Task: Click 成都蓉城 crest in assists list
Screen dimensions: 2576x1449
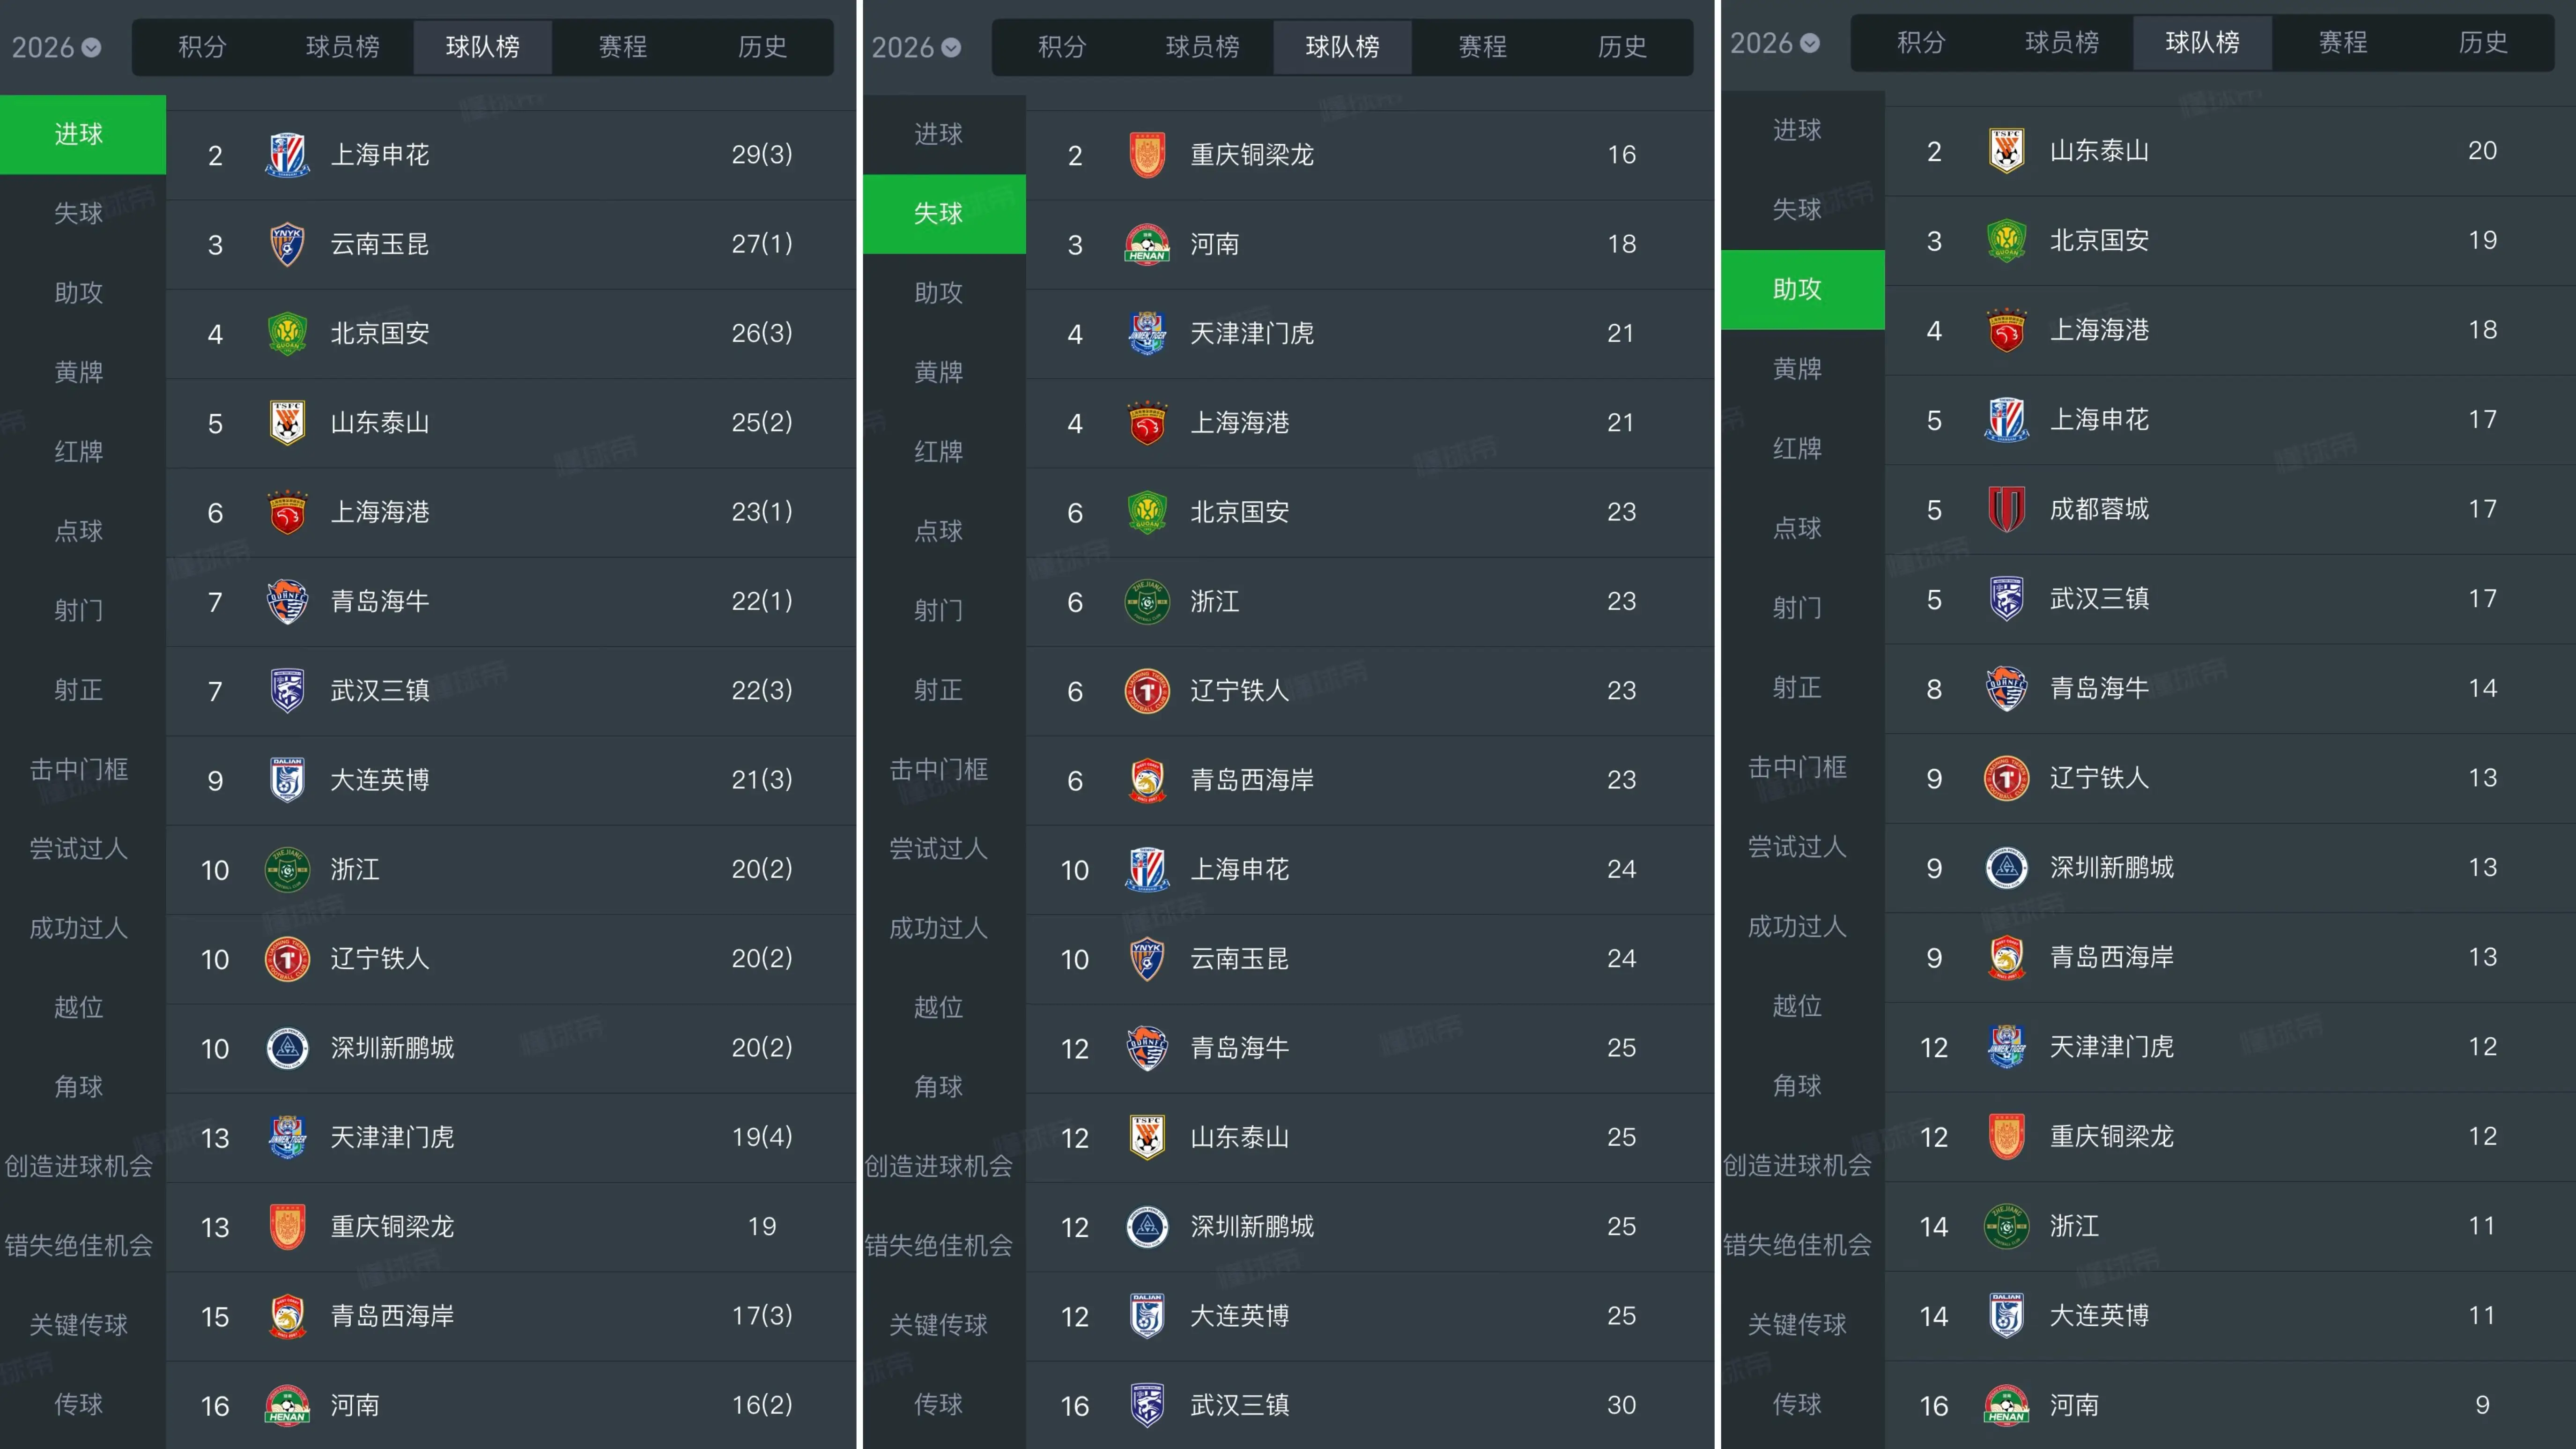Action: tap(2006, 509)
